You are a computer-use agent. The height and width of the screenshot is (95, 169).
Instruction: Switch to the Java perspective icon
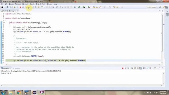(x=164, y=7)
